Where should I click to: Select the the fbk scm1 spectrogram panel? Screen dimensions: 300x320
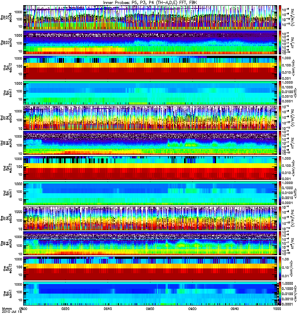coord(150,294)
